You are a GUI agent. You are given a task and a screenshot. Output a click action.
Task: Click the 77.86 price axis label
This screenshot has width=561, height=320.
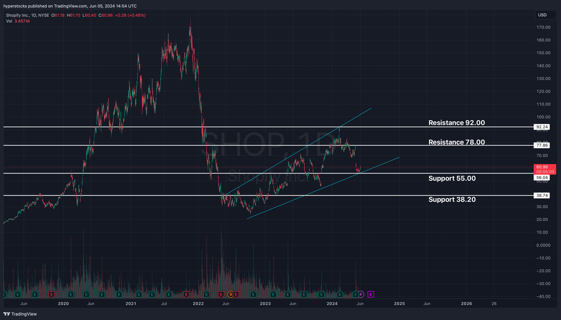[x=542, y=145]
